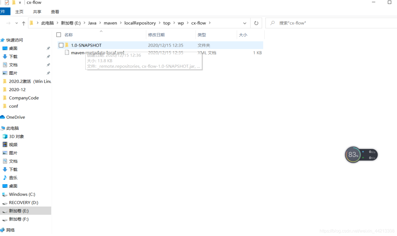
Task: Select the Windows (C:) drive
Action: [x=22, y=194]
